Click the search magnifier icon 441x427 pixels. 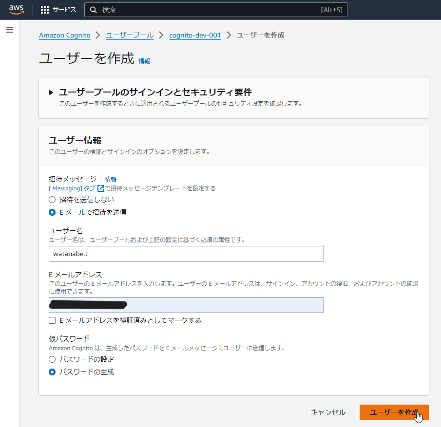pyautogui.click(x=94, y=10)
